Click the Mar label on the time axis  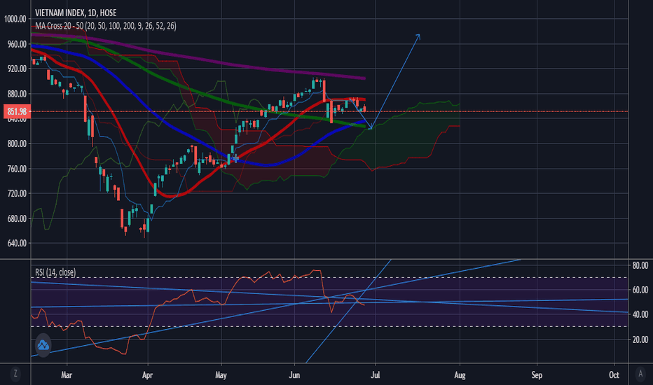67,375
